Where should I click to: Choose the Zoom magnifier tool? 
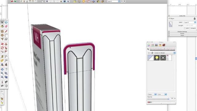pyautogui.click(x=2, y=73)
